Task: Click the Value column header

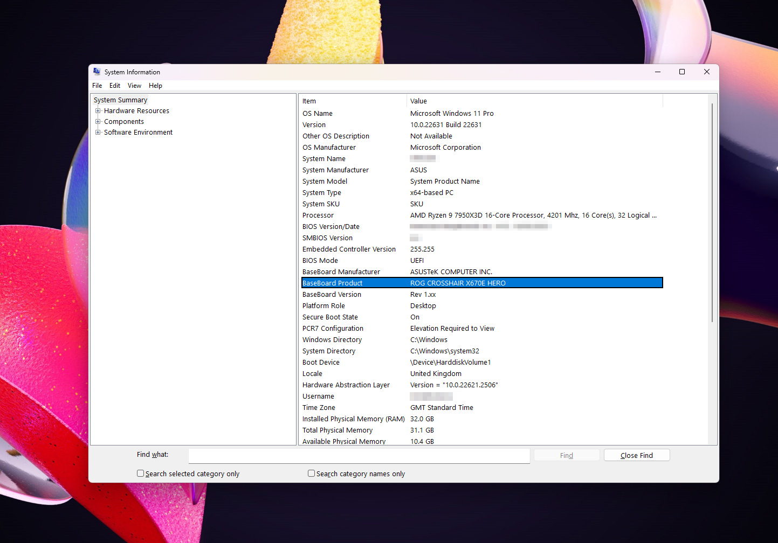Action: click(x=534, y=101)
